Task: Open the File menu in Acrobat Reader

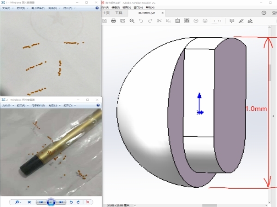Action: (x=105, y=7)
